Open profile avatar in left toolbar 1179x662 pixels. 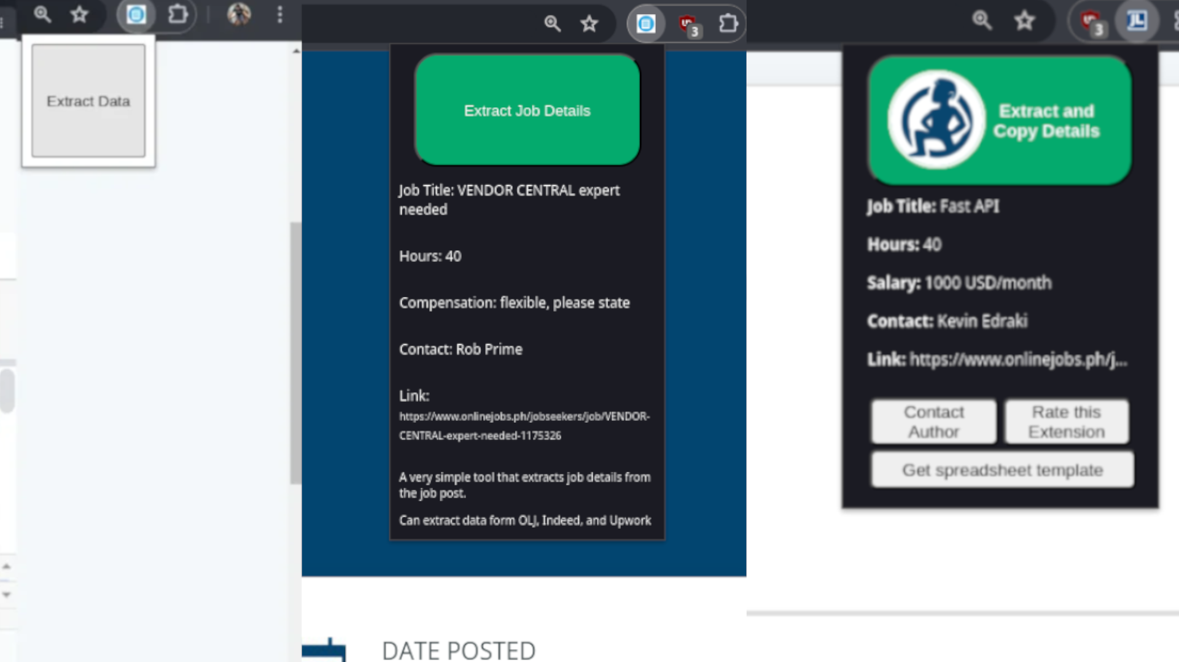click(239, 14)
